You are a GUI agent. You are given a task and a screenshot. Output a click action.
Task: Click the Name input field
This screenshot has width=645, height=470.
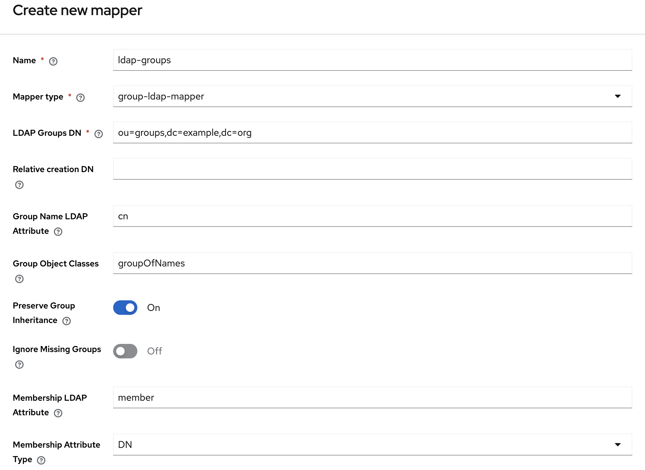pos(372,60)
